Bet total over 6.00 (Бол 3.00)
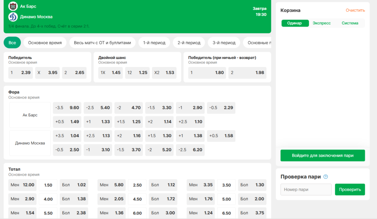The height and width of the screenshot is (219, 377). pyautogui.click(x=163, y=213)
